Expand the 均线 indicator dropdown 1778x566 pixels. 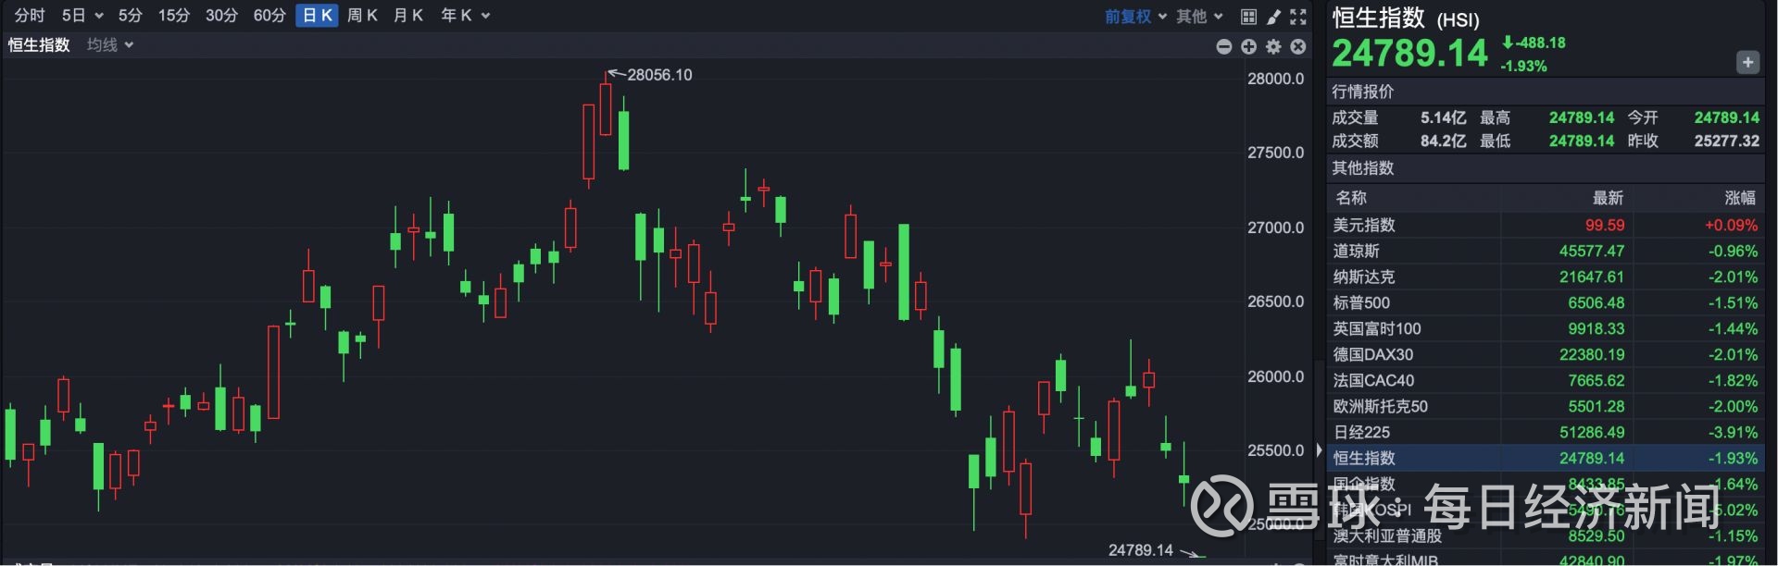pyautogui.click(x=110, y=45)
